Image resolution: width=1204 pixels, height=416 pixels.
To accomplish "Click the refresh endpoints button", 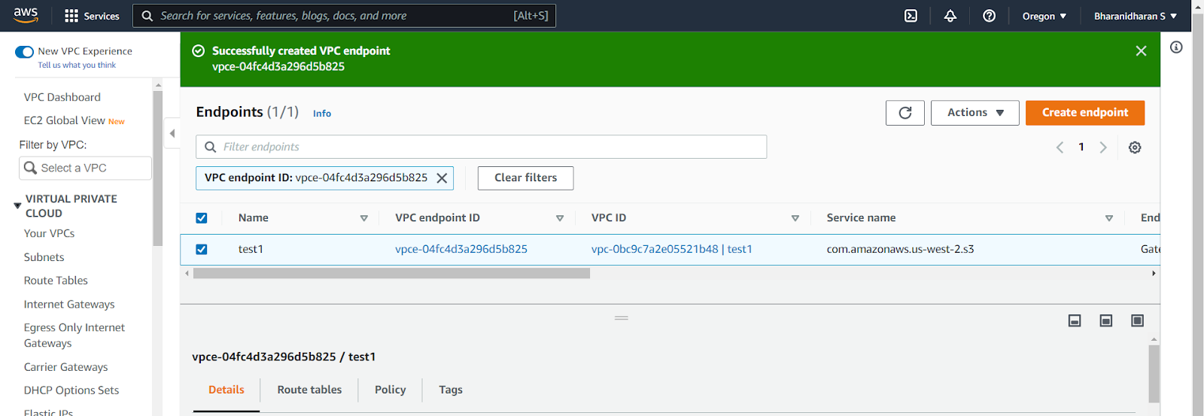I will 905,113.
